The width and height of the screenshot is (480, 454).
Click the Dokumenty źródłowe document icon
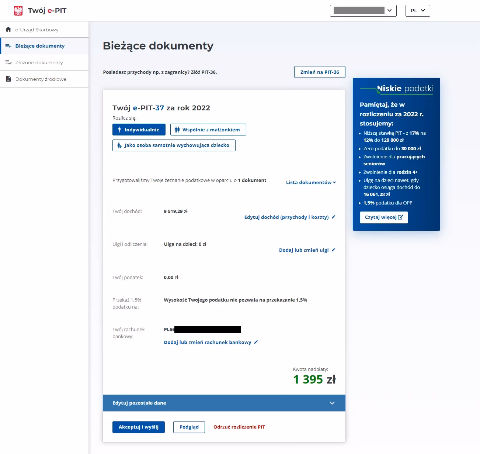tap(8, 79)
